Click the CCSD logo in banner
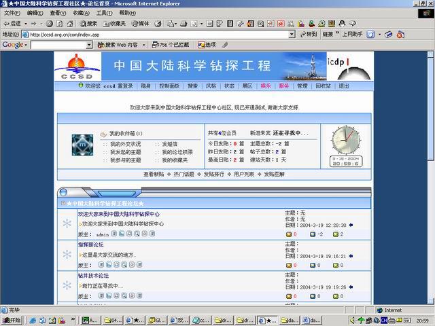Image resolution: width=435 pixels, height=326 pixels. tap(77, 67)
